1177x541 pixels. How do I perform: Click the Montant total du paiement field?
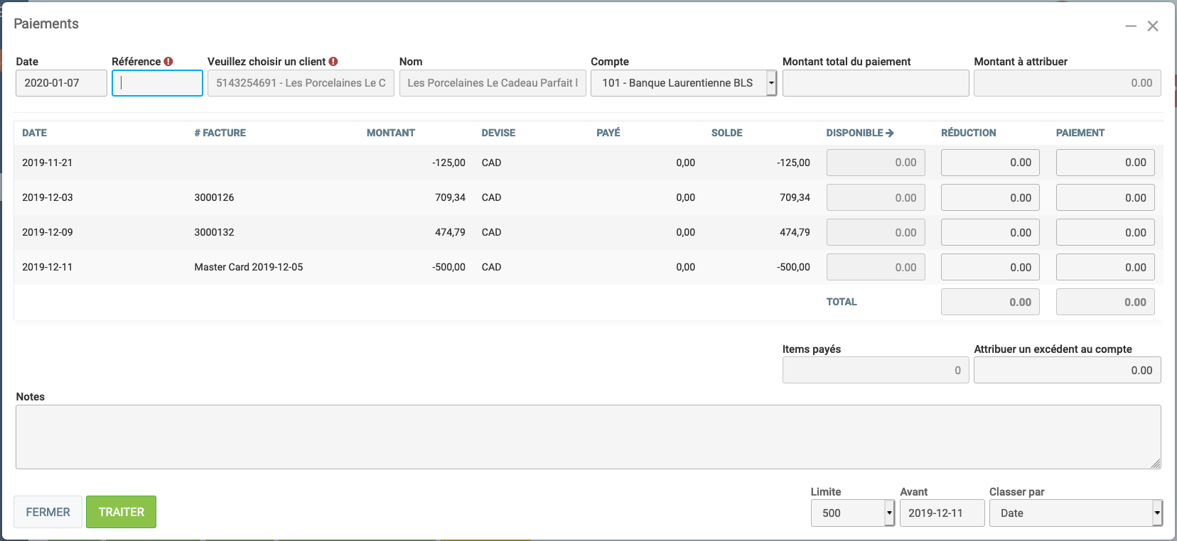coord(875,83)
